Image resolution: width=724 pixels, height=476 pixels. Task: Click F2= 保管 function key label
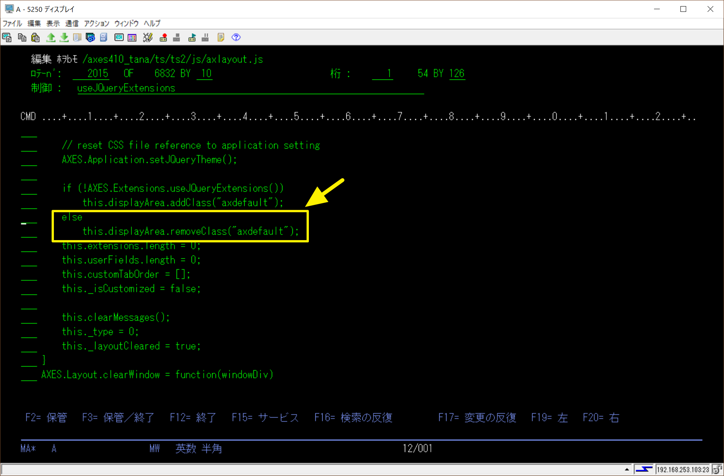46,418
